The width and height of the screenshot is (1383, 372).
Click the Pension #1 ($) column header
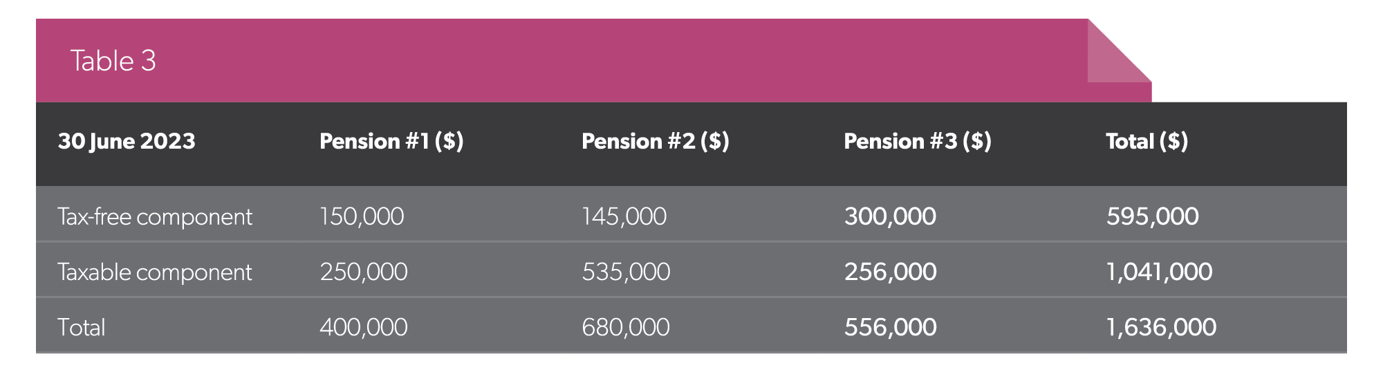tap(391, 141)
